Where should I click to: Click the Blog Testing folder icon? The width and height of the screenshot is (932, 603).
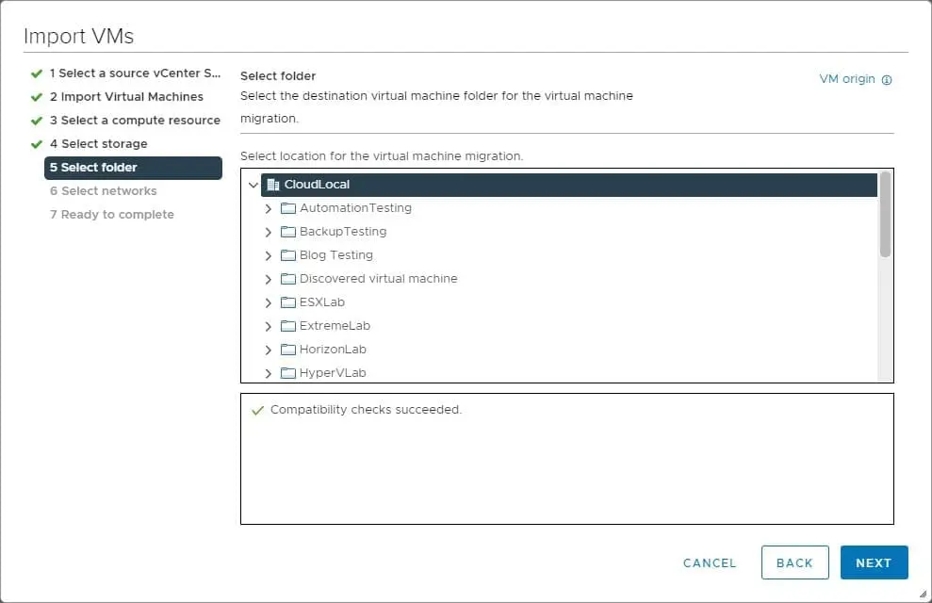[288, 255]
